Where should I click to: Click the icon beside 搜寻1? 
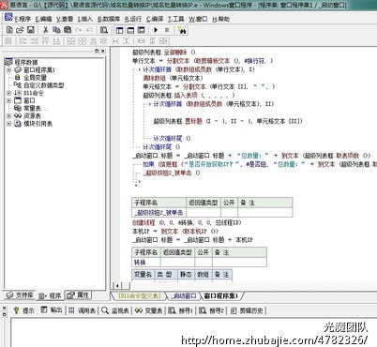172,310
